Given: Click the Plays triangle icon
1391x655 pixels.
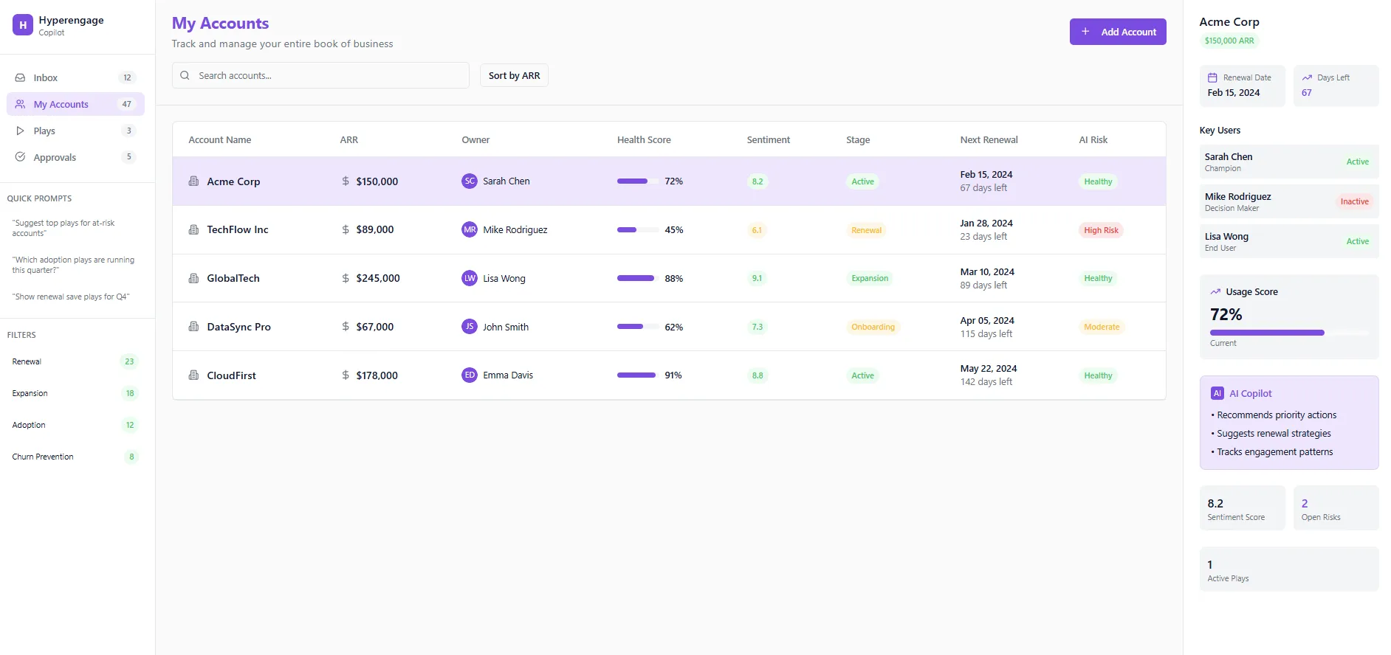Looking at the screenshot, I should point(21,131).
